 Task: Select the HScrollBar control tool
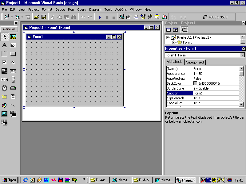click(x=5, y=80)
